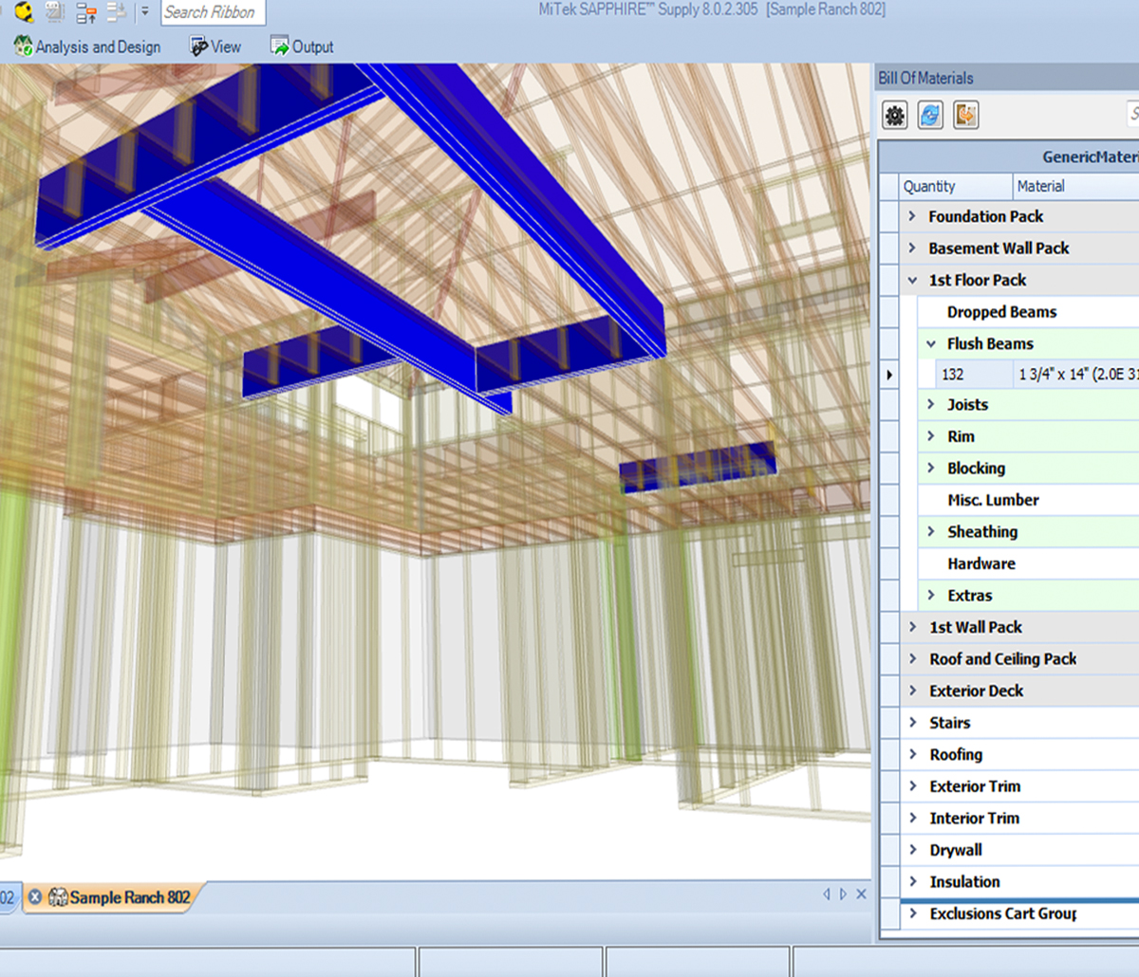The width and height of the screenshot is (1139, 977).
Task: Select the Dropped Beams entry
Action: (x=1000, y=311)
